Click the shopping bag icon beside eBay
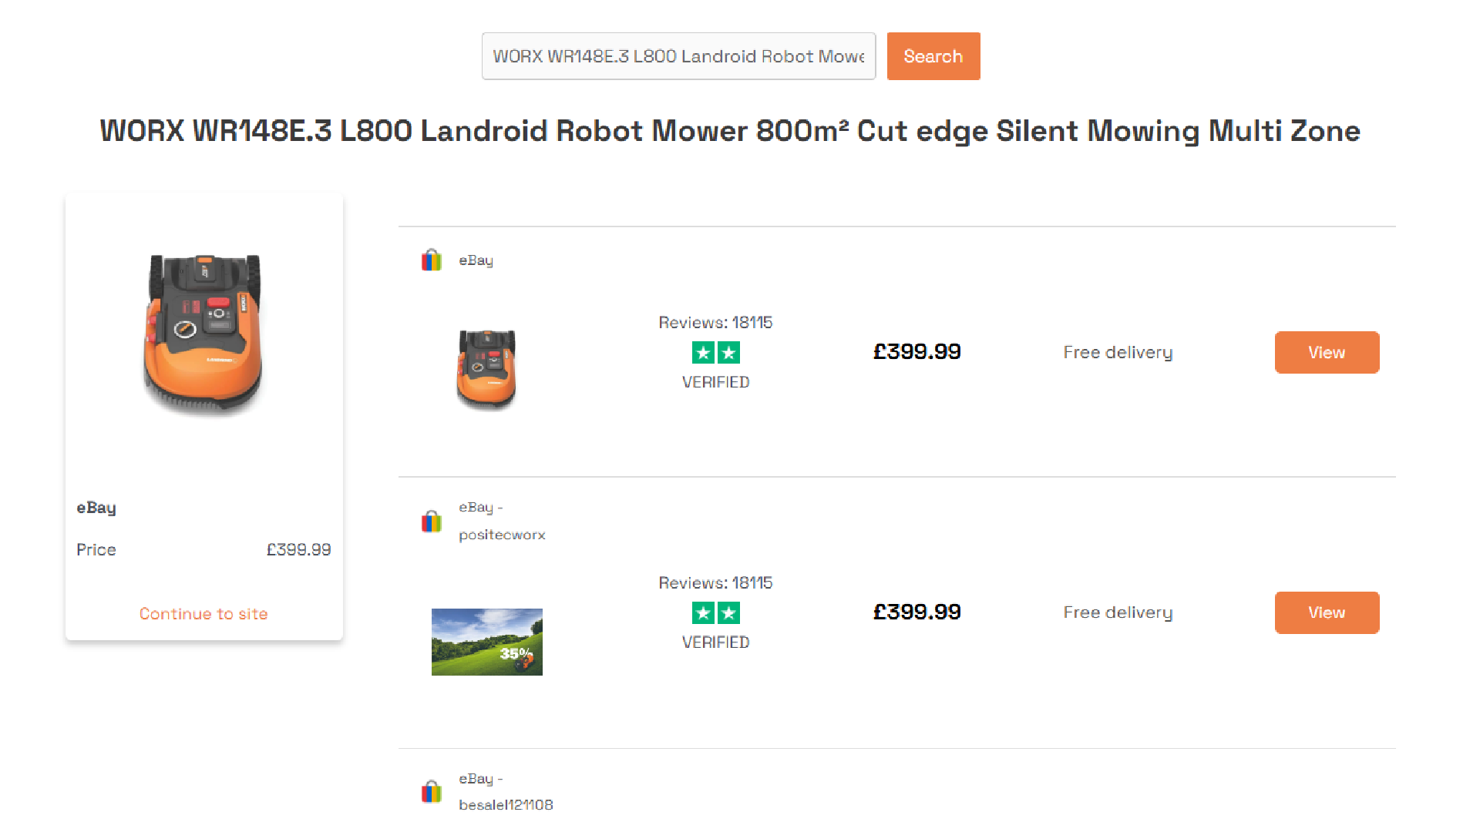Screen dimensions: 1480x832 click(432, 260)
